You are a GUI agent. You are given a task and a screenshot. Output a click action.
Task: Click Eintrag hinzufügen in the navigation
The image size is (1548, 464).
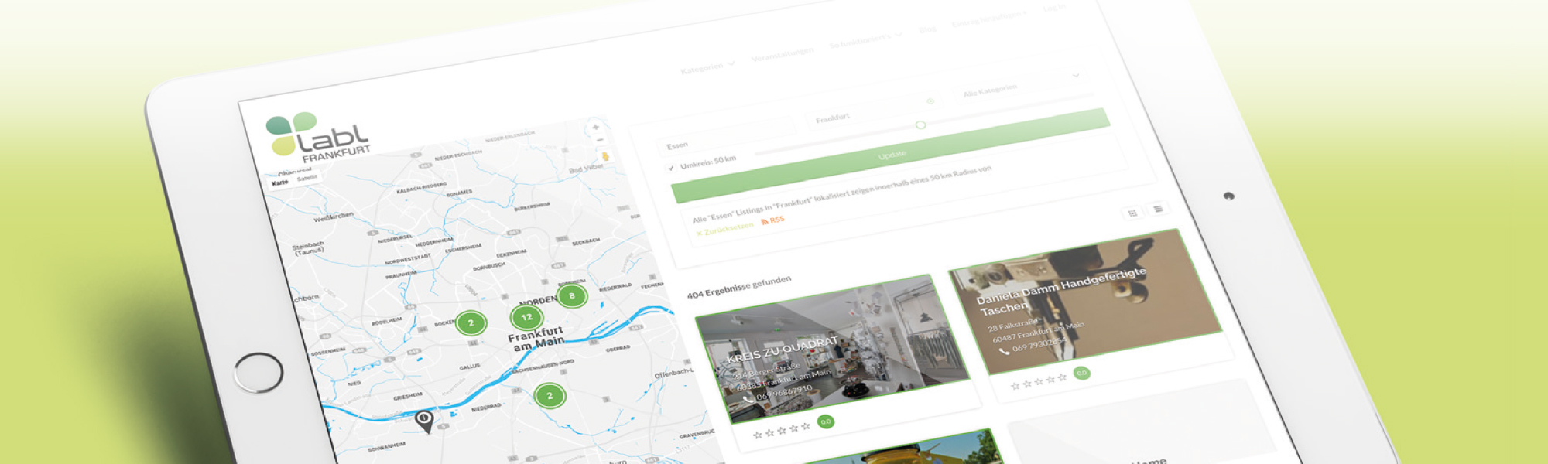[989, 18]
